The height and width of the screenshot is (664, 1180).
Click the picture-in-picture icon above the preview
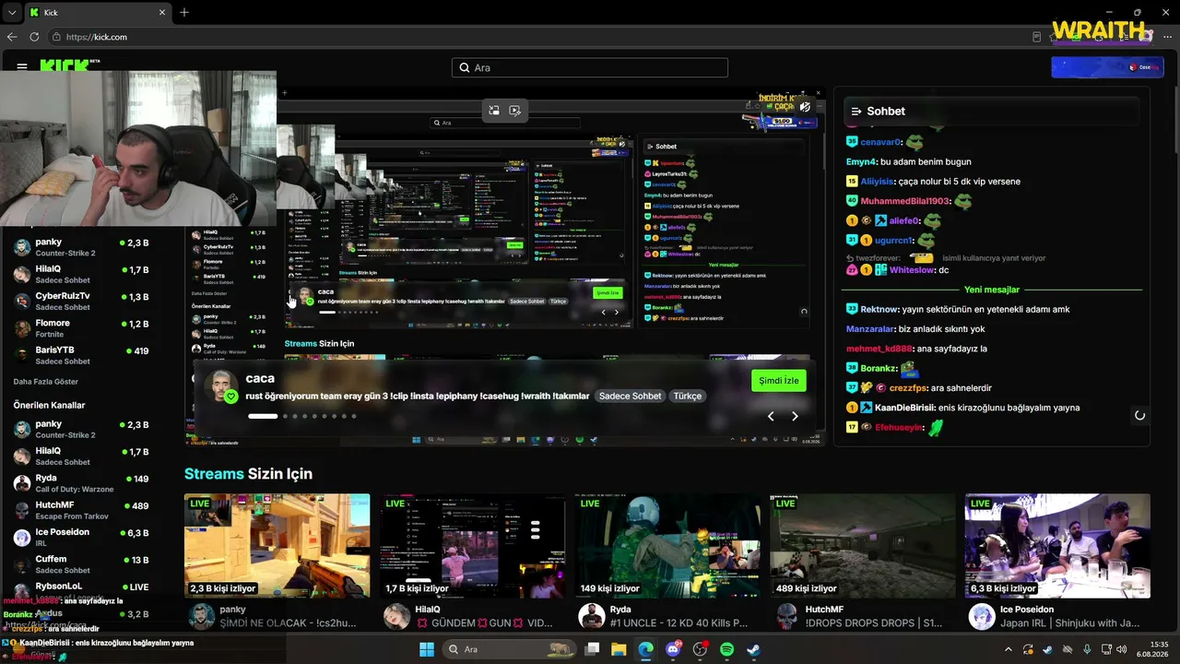point(494,111)
